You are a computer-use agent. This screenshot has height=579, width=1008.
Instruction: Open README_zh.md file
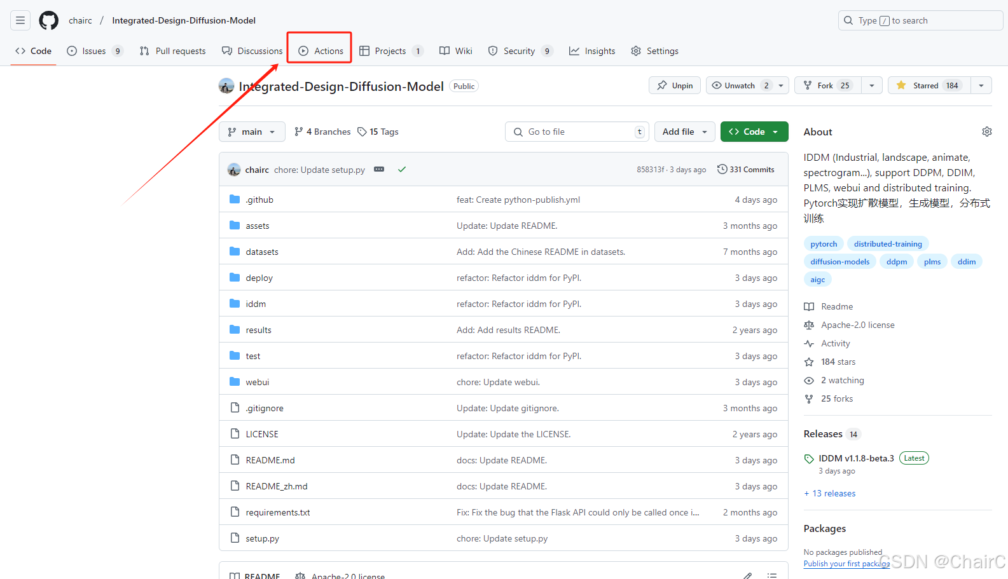[277, 486]
